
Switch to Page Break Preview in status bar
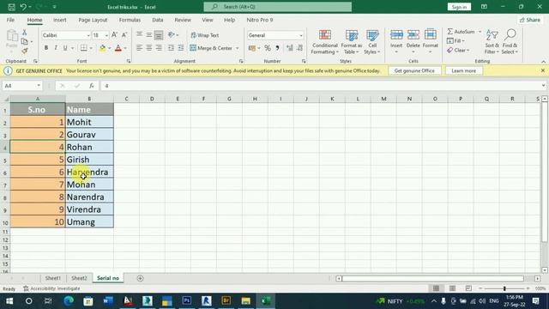point(468,288)
